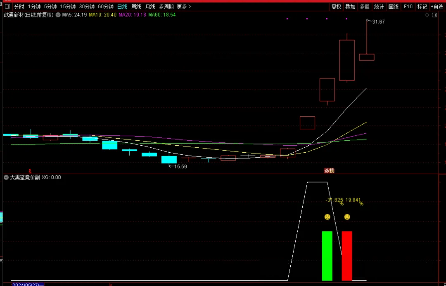Screen dimensions: 446x286
Task: Click the date label at bottom axis
Action: point(28,285)
